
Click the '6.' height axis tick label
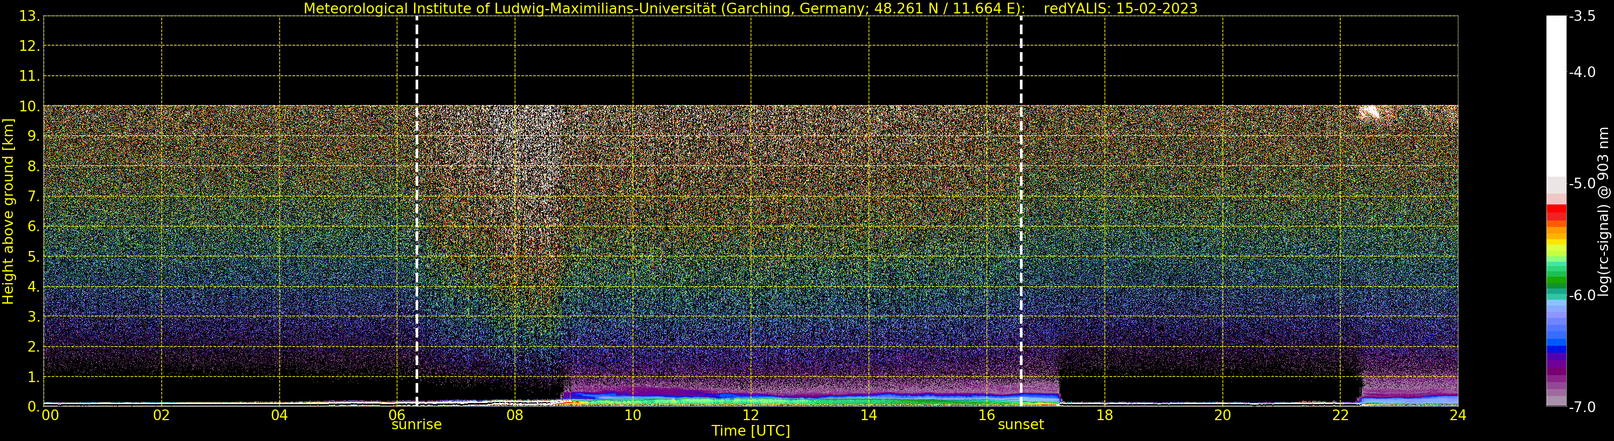point(34,226)
